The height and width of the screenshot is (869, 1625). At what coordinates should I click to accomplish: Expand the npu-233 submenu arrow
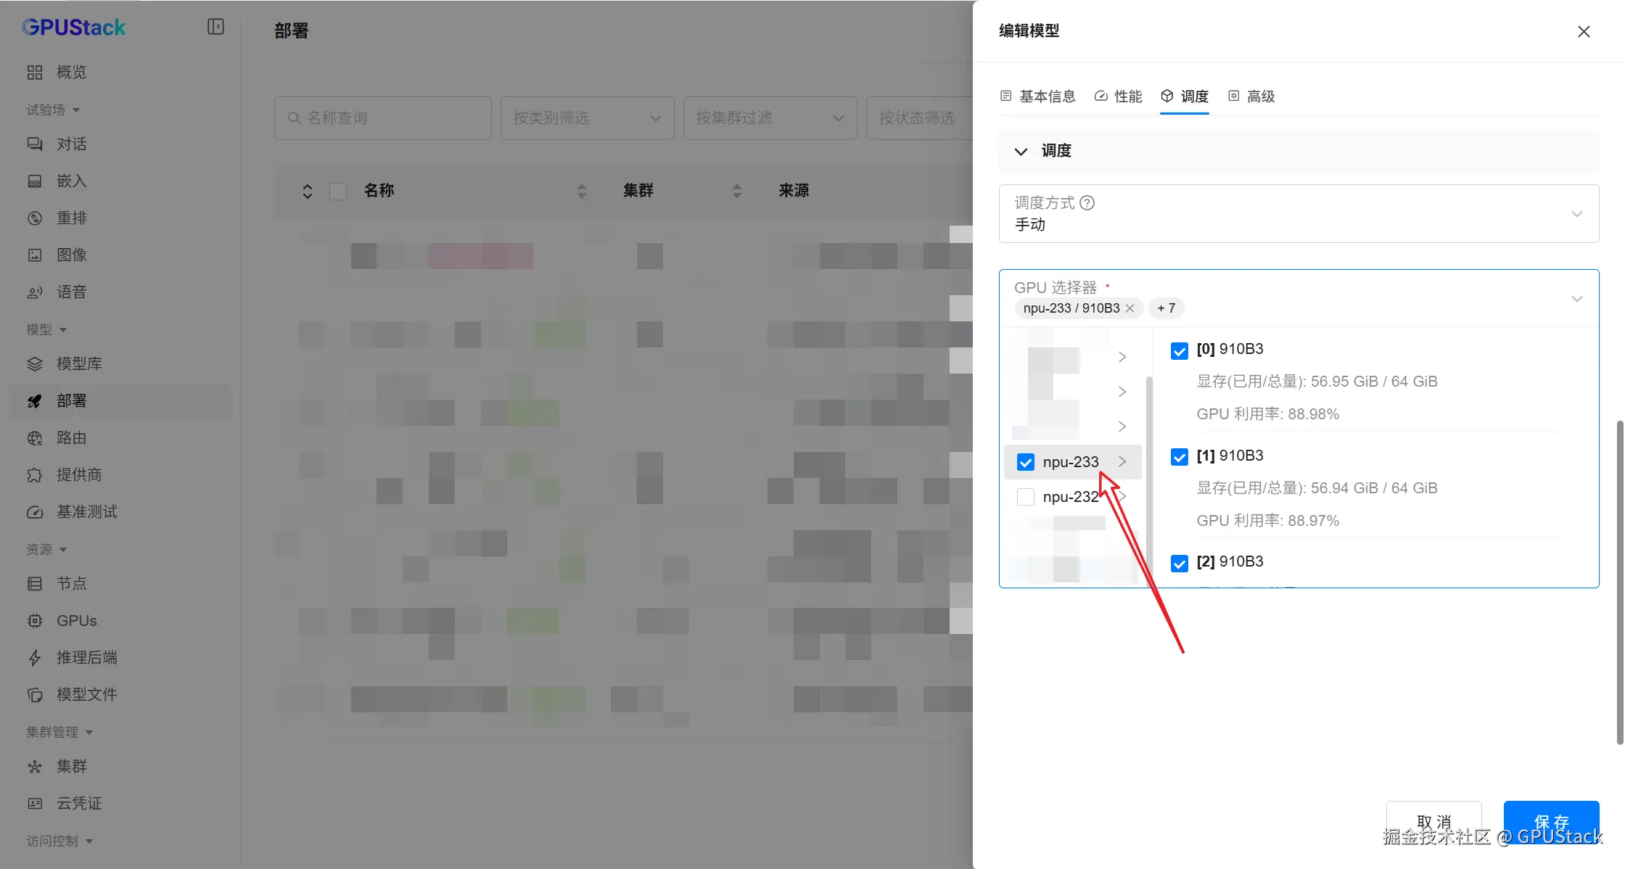click(x=1122, y=461)
